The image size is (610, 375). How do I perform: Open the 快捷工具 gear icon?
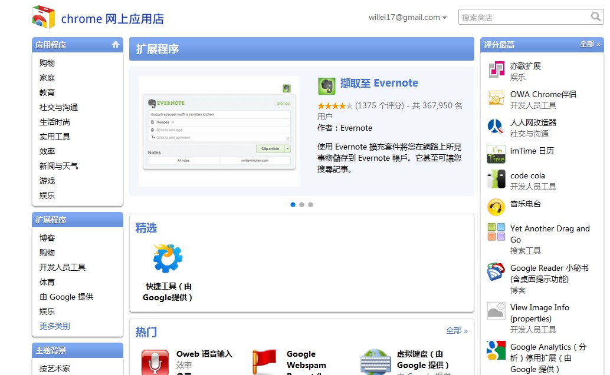pyautogui.click(x=168, y=258)
